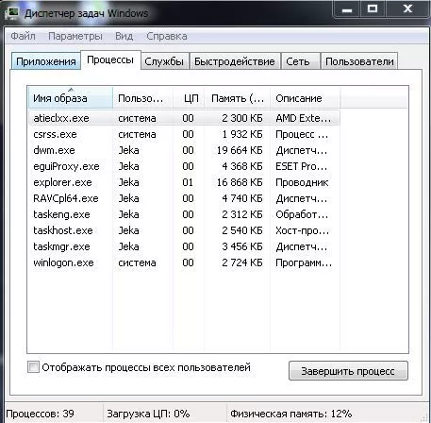
Task: Switch to the Службы tab
Action: pyautogui.click(x=164, y=61)
